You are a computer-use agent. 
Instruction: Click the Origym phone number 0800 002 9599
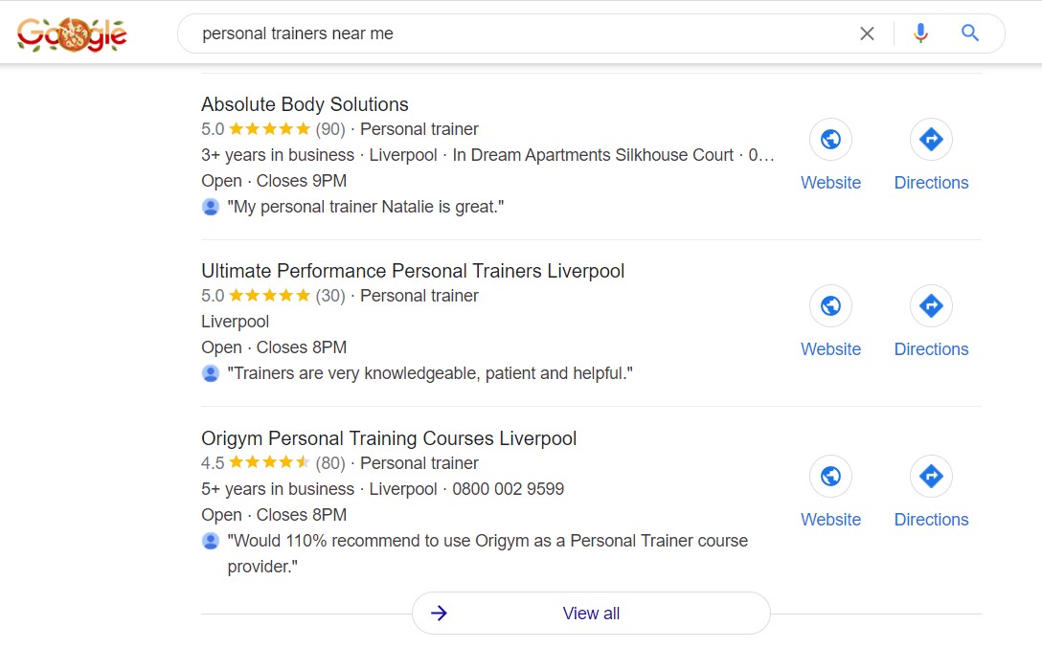[x=509, y=489]
